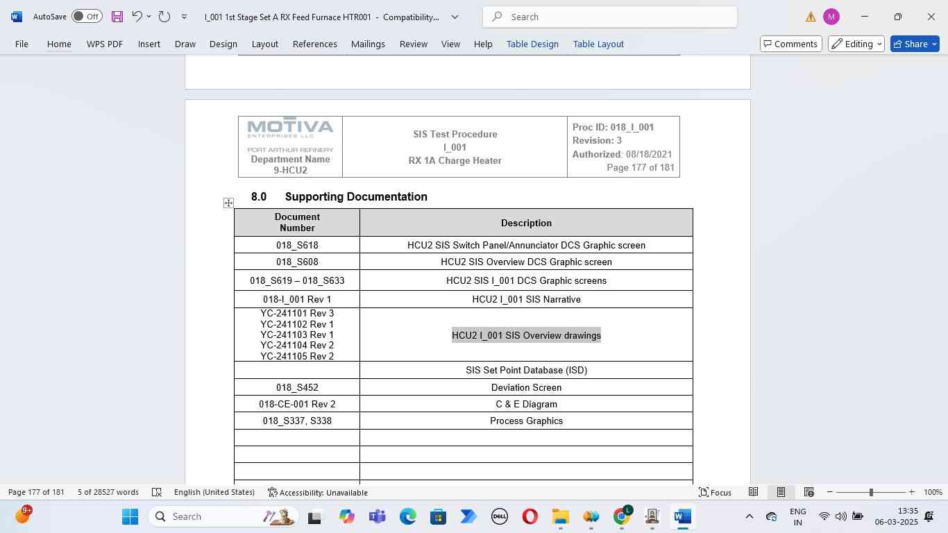
Task: Open the WPS PDF tab
Action: click(105, 44)
